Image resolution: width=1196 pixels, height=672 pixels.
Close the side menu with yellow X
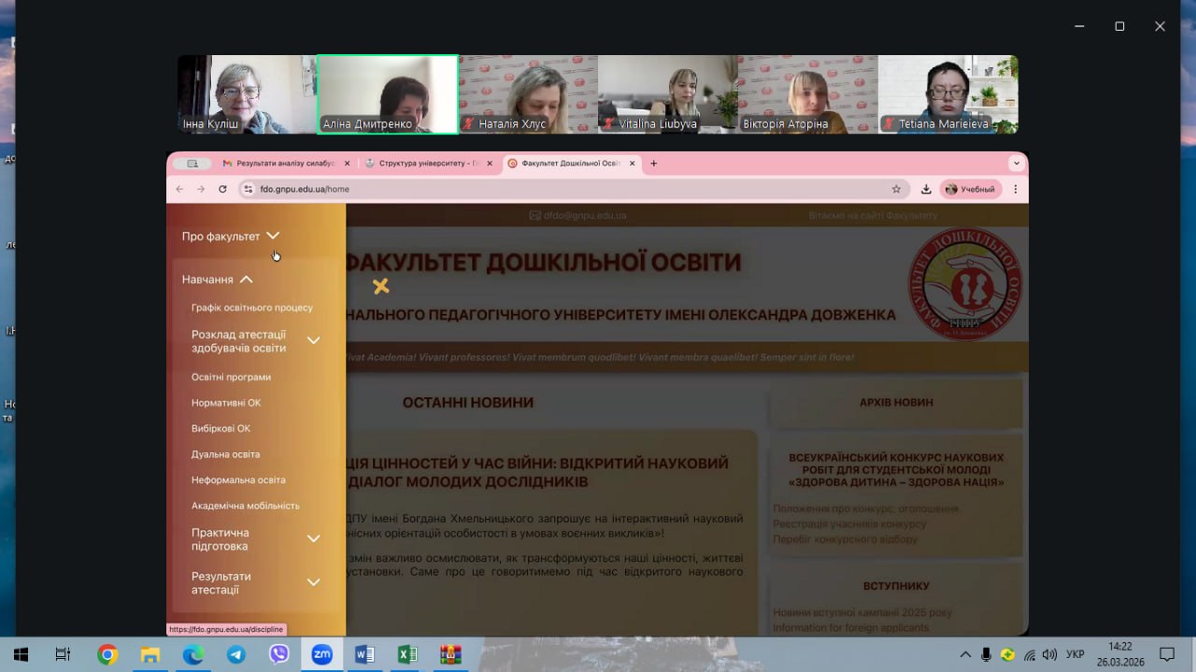[380, 286]
